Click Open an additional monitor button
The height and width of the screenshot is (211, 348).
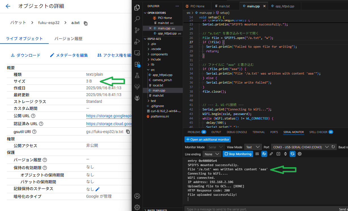pos(207,139)
